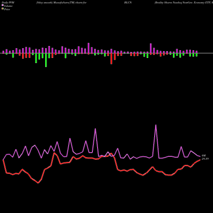Click the green-red Price legend swatch
The image size is (213, 213).
point(3,9)
